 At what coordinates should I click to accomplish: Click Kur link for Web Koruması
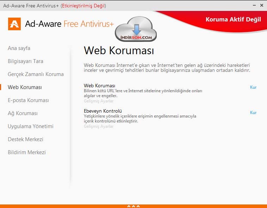tap(253, 87)
